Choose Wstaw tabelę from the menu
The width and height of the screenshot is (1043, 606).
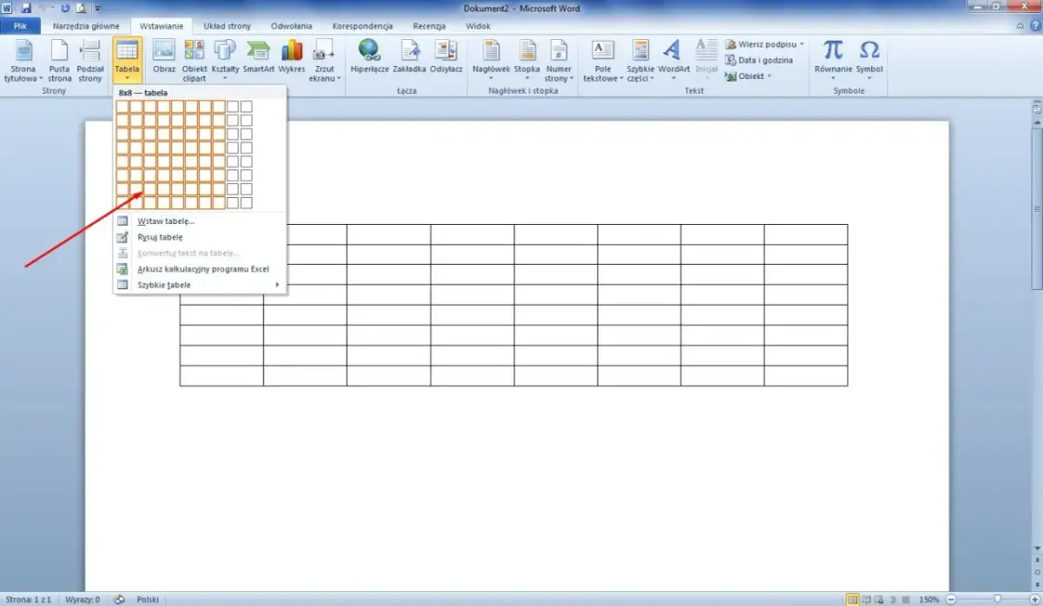pos(166,221)
